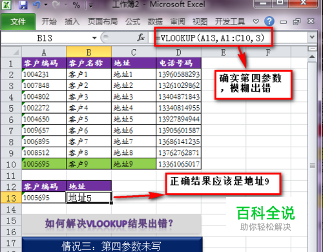Open the 页面布局 ribbon tab
323x252 pixels.
pos(103,21)
